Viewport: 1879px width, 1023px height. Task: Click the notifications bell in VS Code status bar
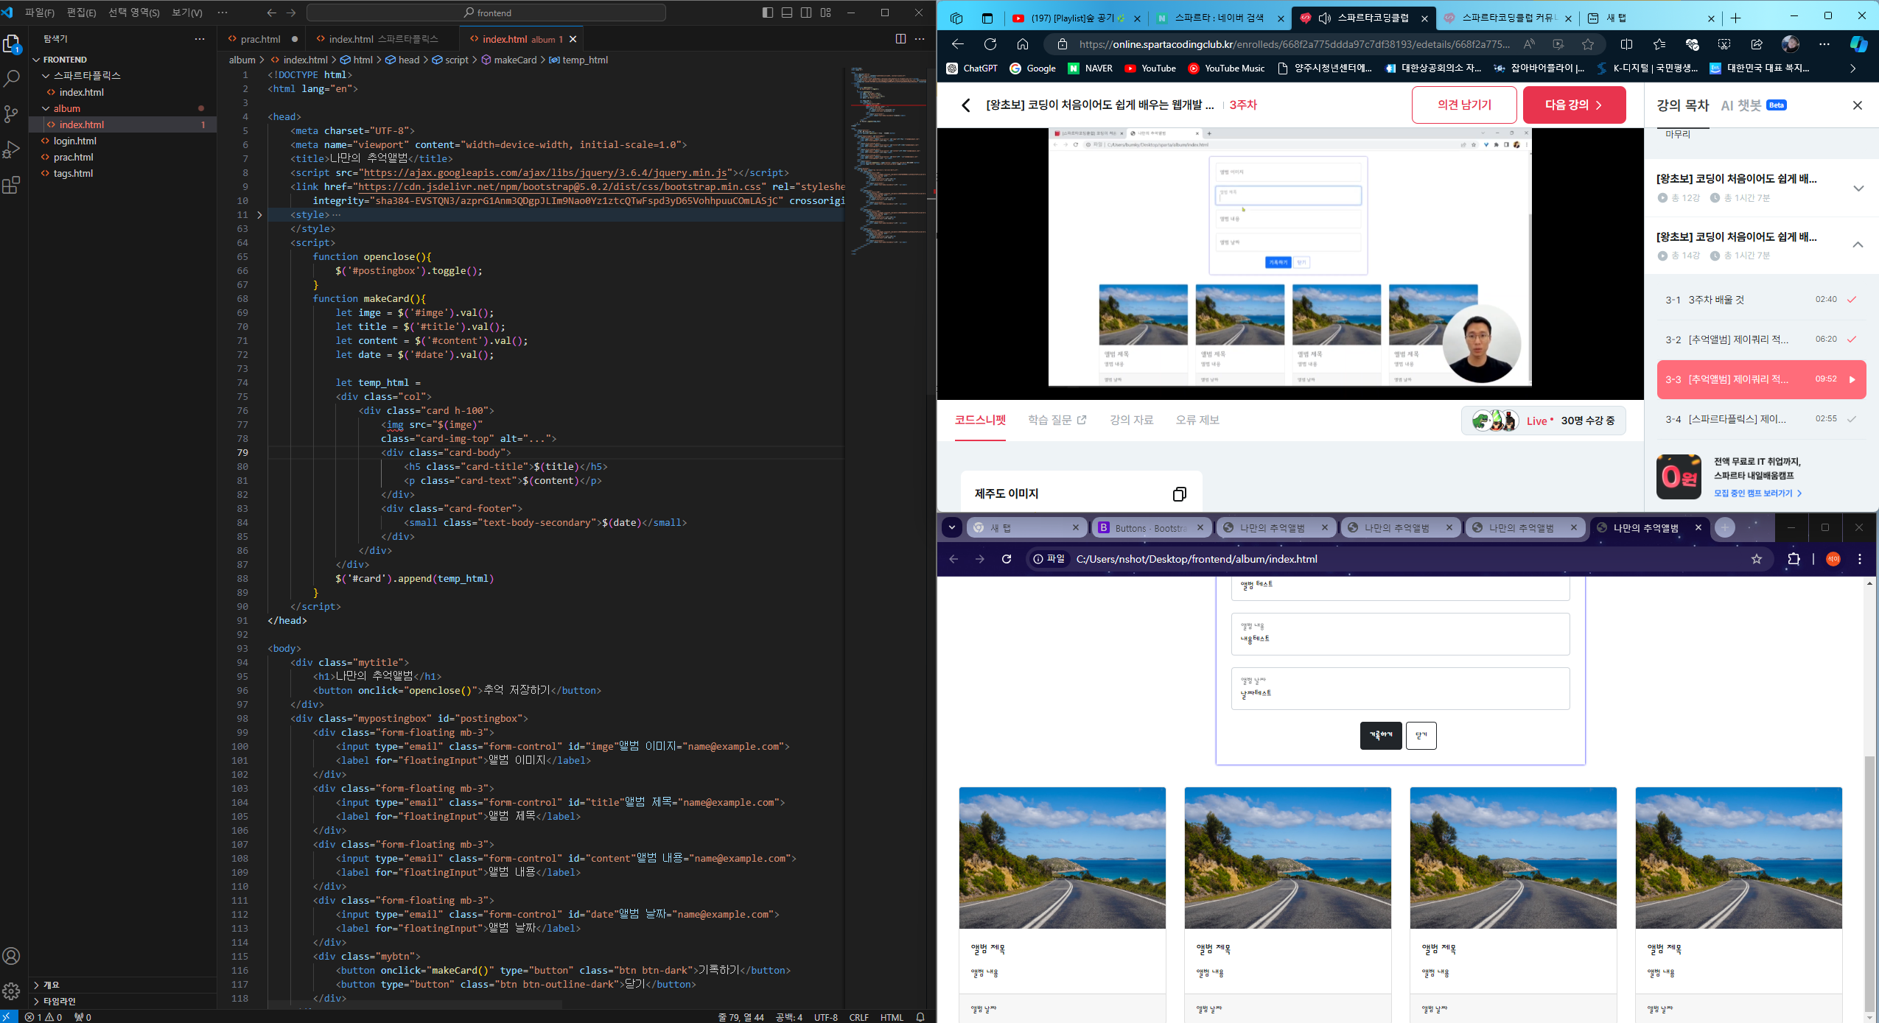[920, 1017]
